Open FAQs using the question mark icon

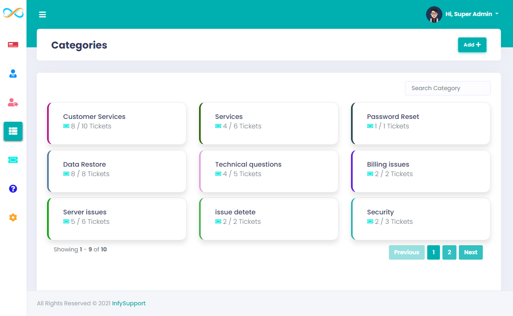[13, 188]
